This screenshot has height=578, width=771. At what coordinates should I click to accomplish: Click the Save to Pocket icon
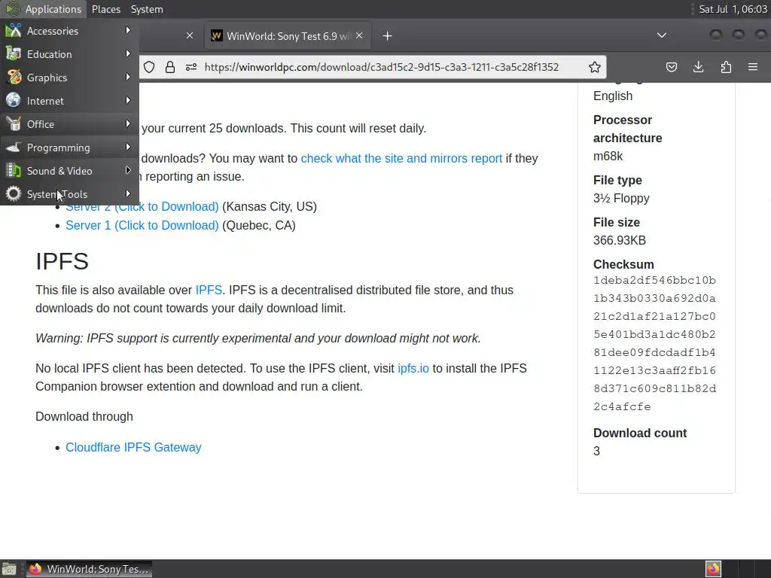pyautogui.click(x=671, y=67)
